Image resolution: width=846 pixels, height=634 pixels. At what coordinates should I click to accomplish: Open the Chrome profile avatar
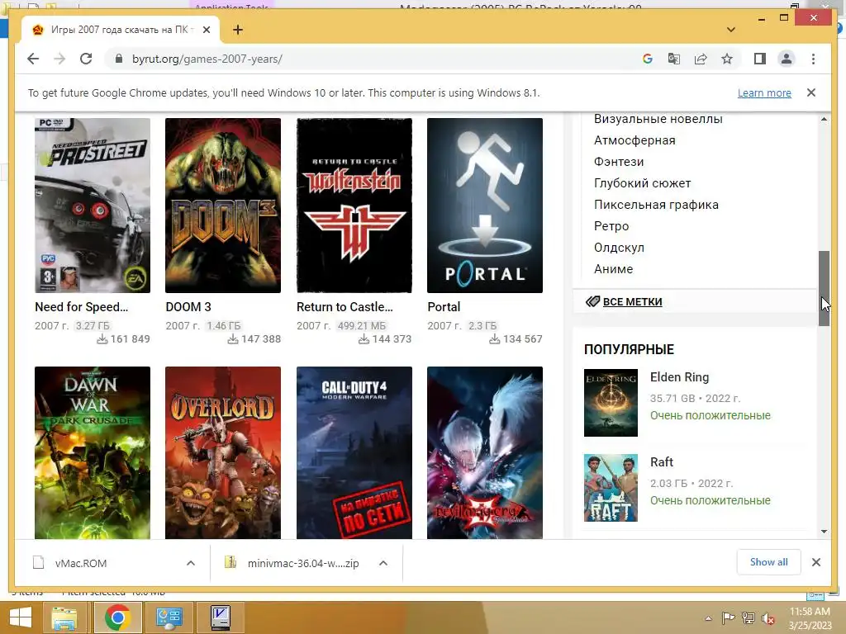click(x=787, y=59)
